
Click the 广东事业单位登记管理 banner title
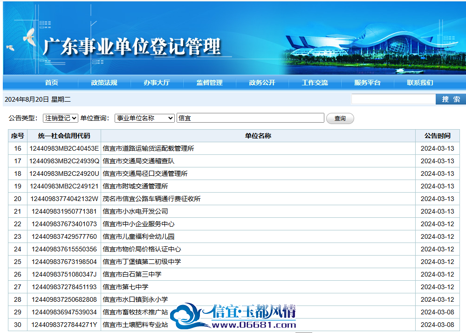(x=132, y=47)
